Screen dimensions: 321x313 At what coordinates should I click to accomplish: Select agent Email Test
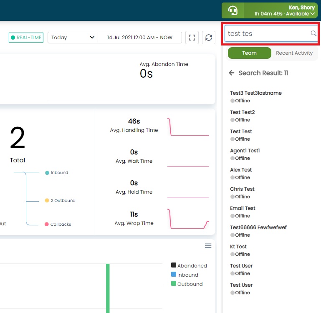[243, 208]
